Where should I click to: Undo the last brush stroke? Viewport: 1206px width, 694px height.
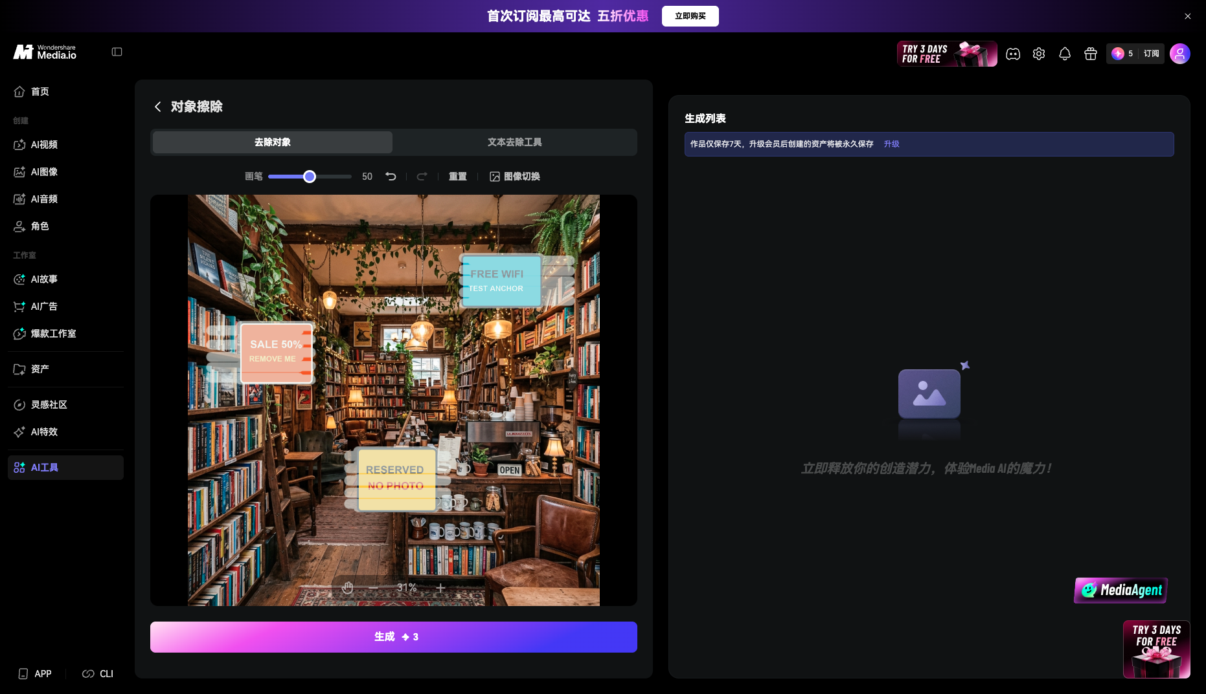pyautogui.click(x=391, y=176)
